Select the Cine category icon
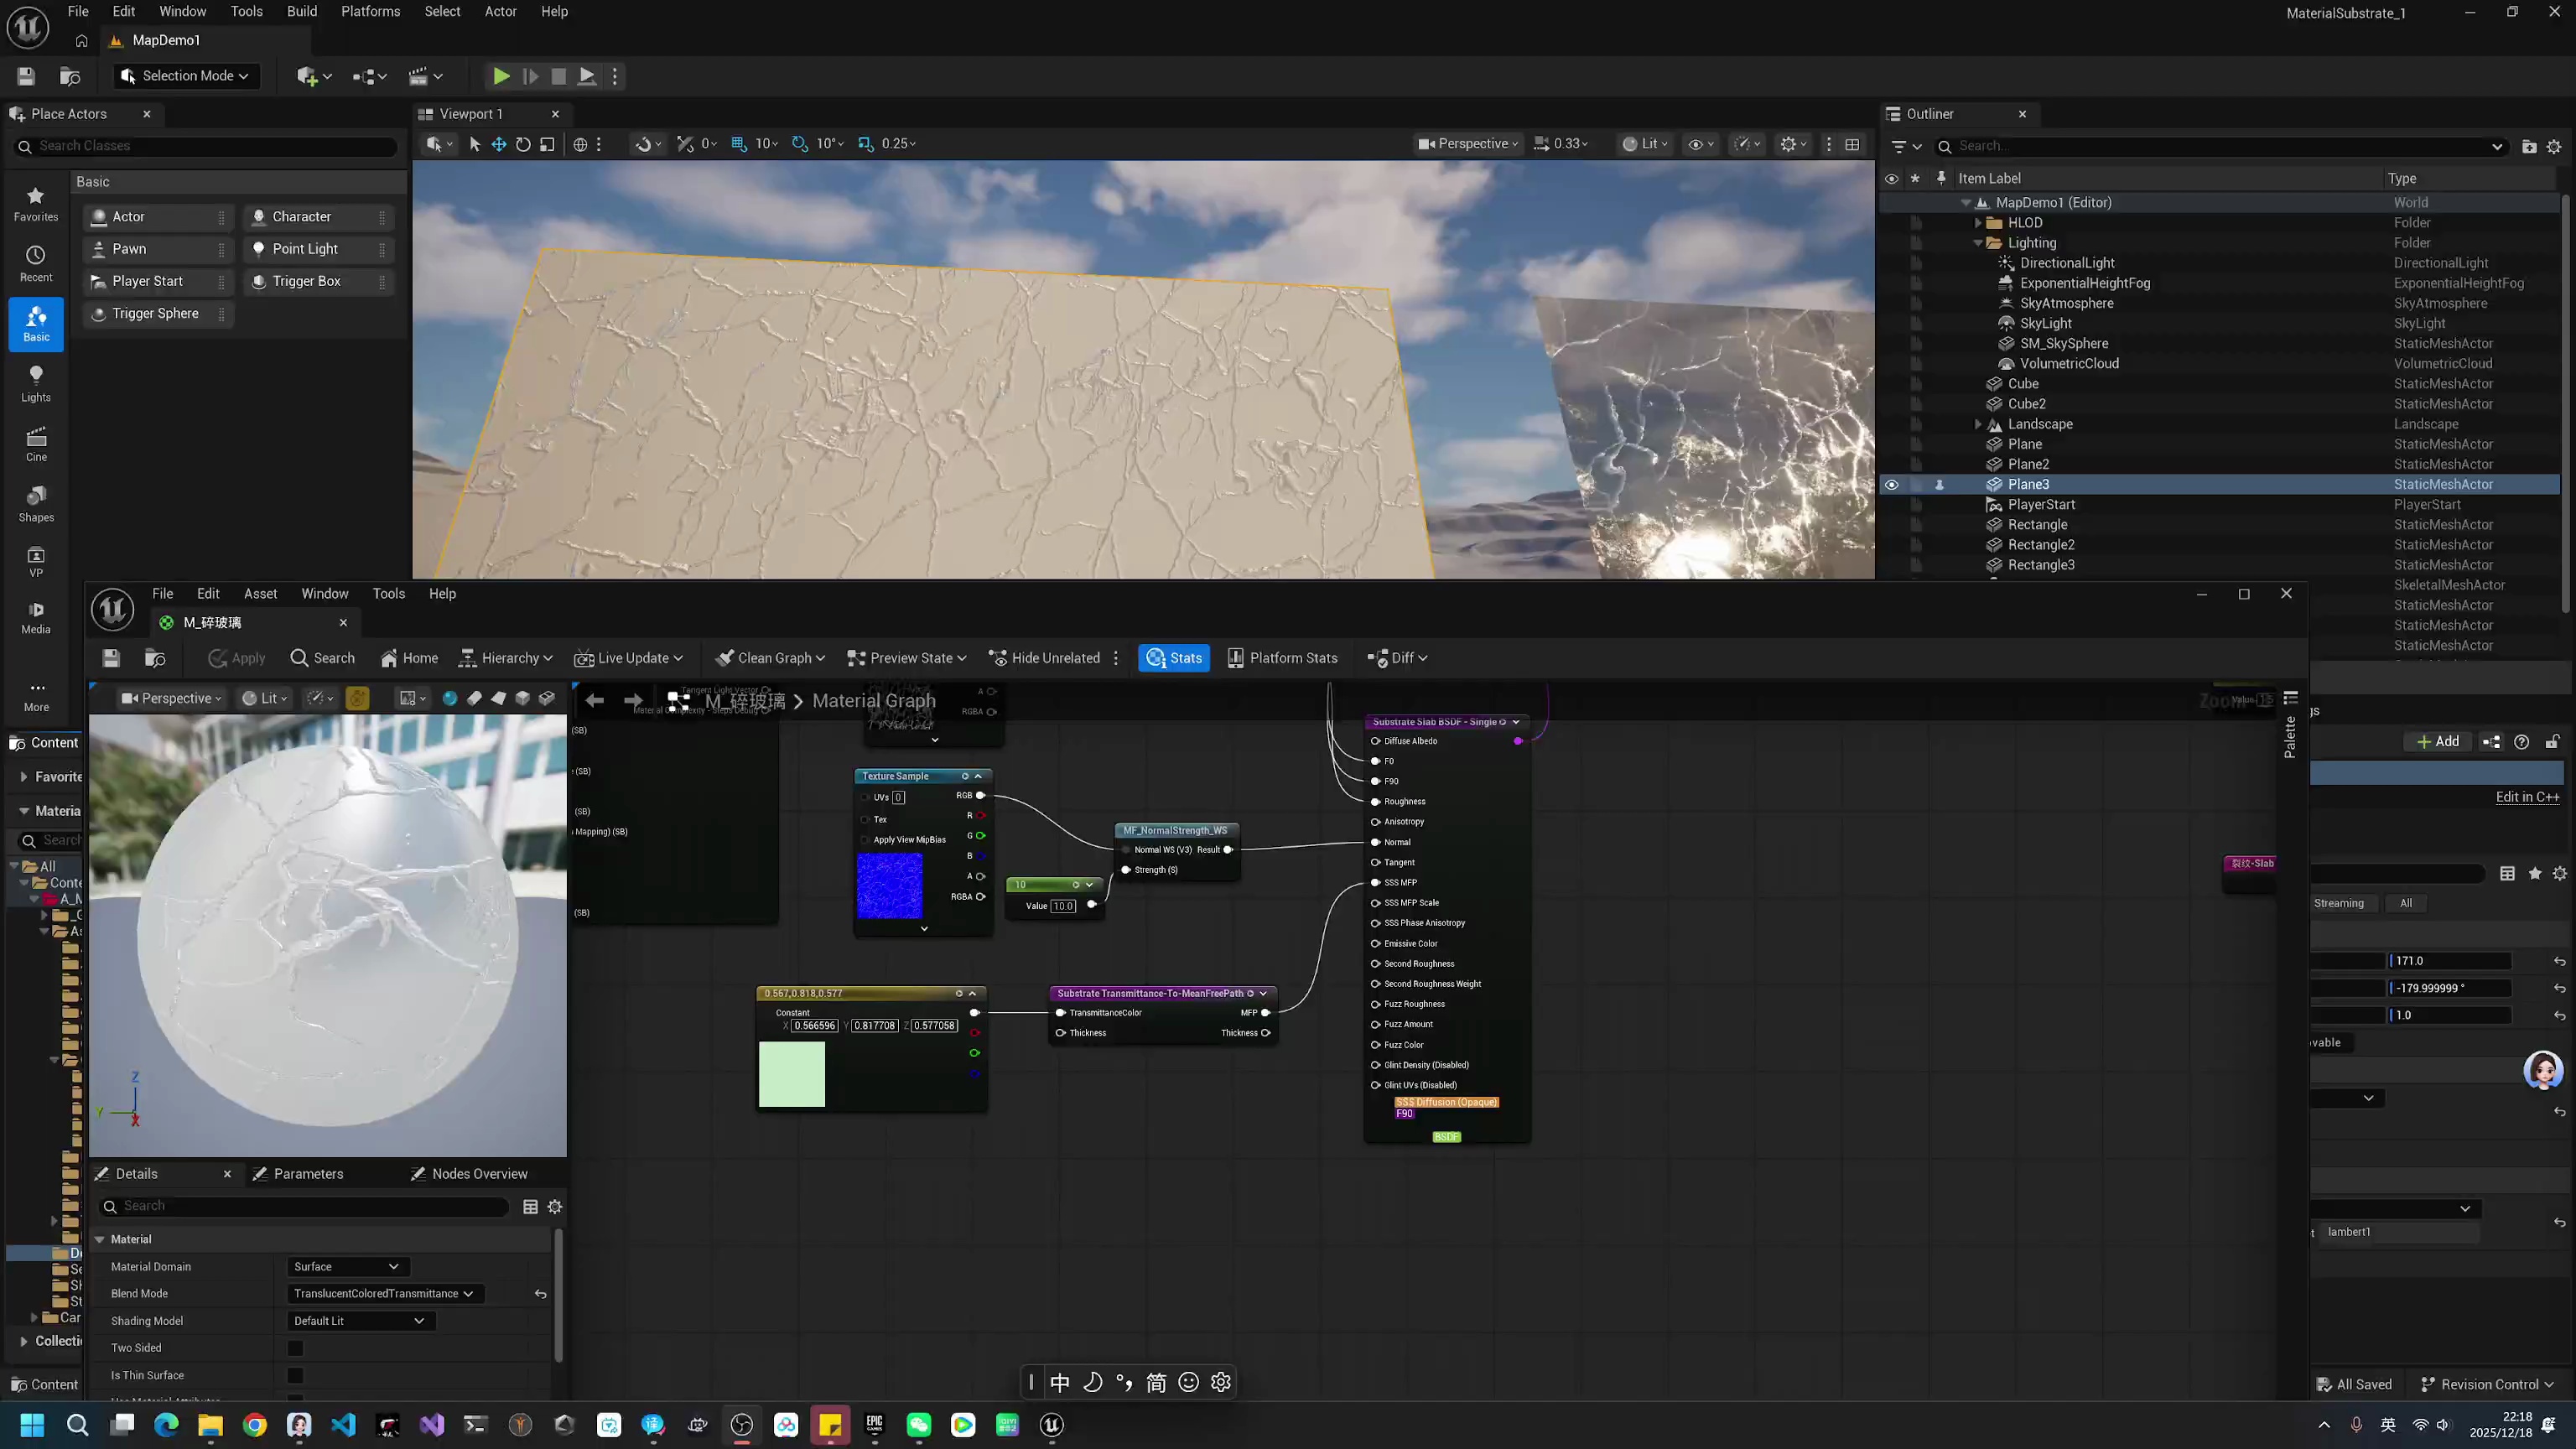Image resolution: width=2576 pixels, height=1449 pixels. click(x=36, y=444)
